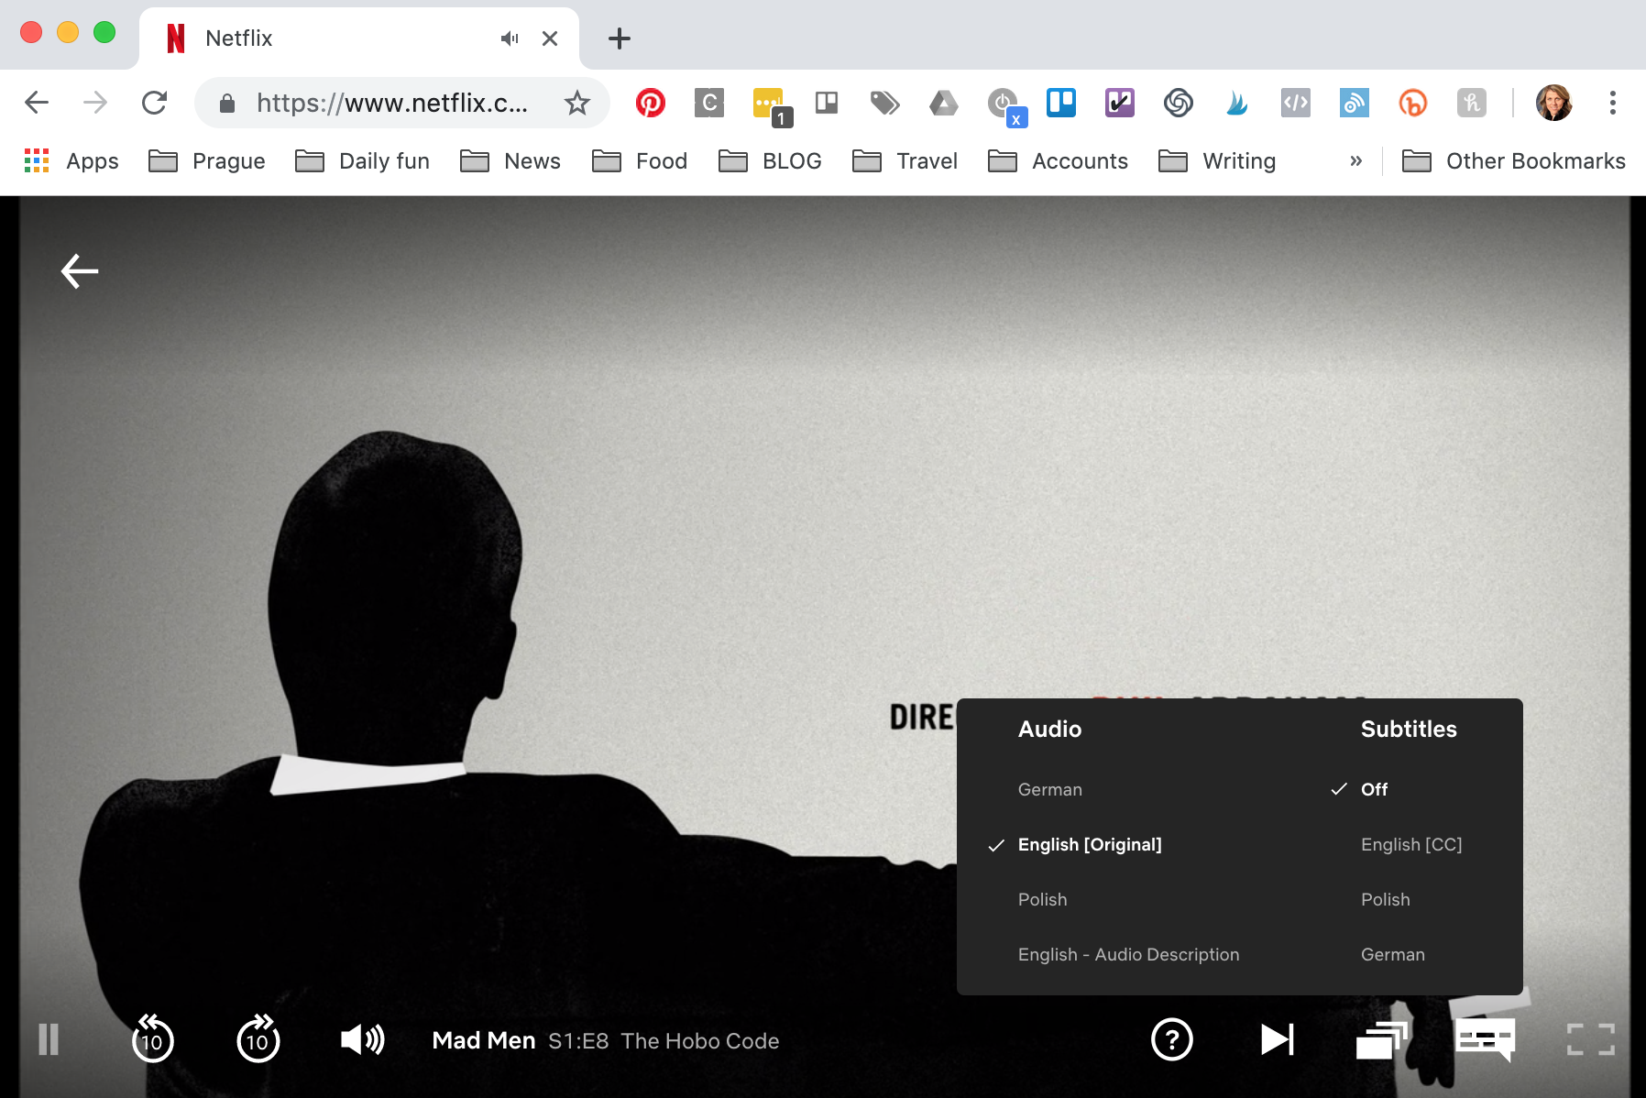Click the gray h extension icon
1646x1098 pixels.
(1471, 103)
